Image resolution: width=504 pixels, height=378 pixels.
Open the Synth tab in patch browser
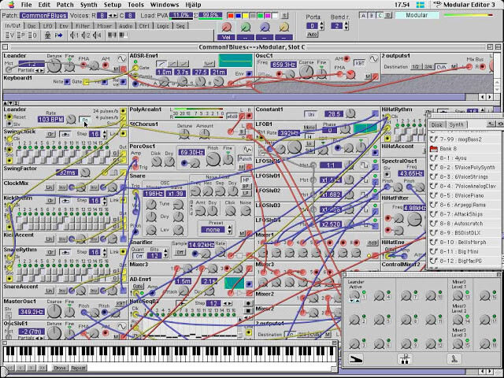point(456,124)
